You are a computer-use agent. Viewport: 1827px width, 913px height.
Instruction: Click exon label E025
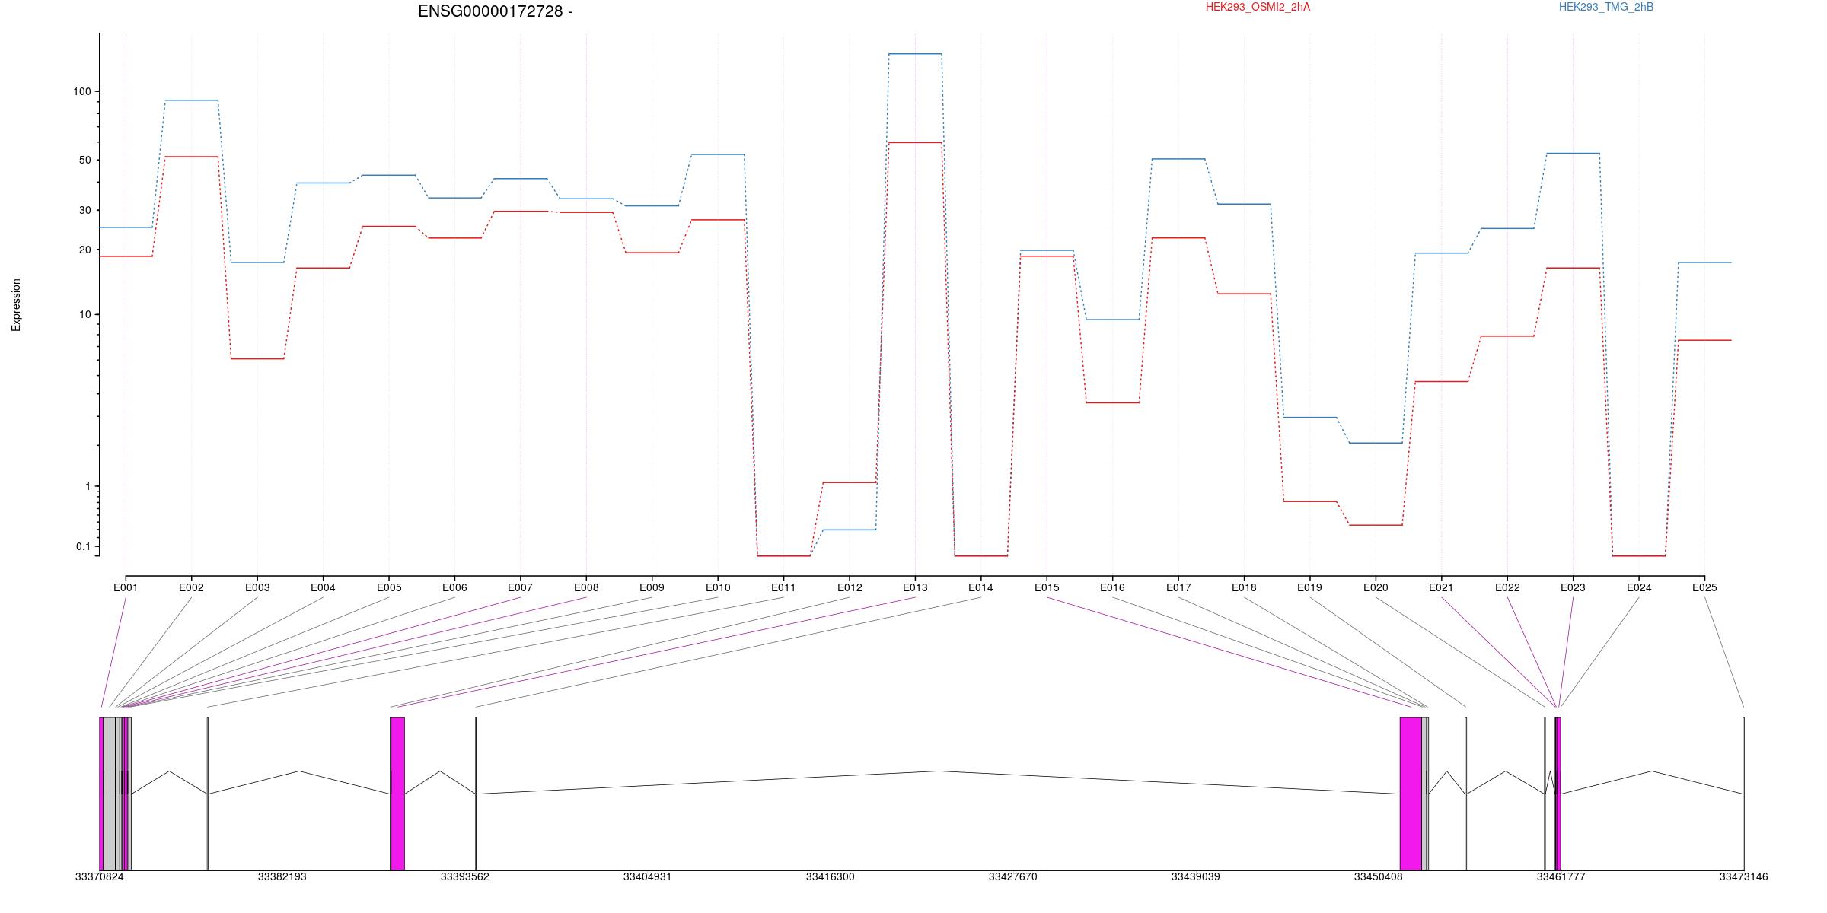(x=1704, y=587)
